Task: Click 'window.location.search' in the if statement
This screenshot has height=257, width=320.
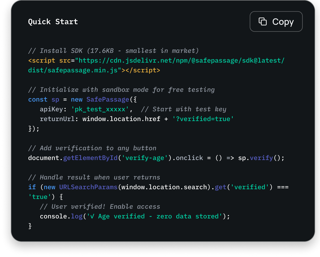Action: click(x=164, y=187)
